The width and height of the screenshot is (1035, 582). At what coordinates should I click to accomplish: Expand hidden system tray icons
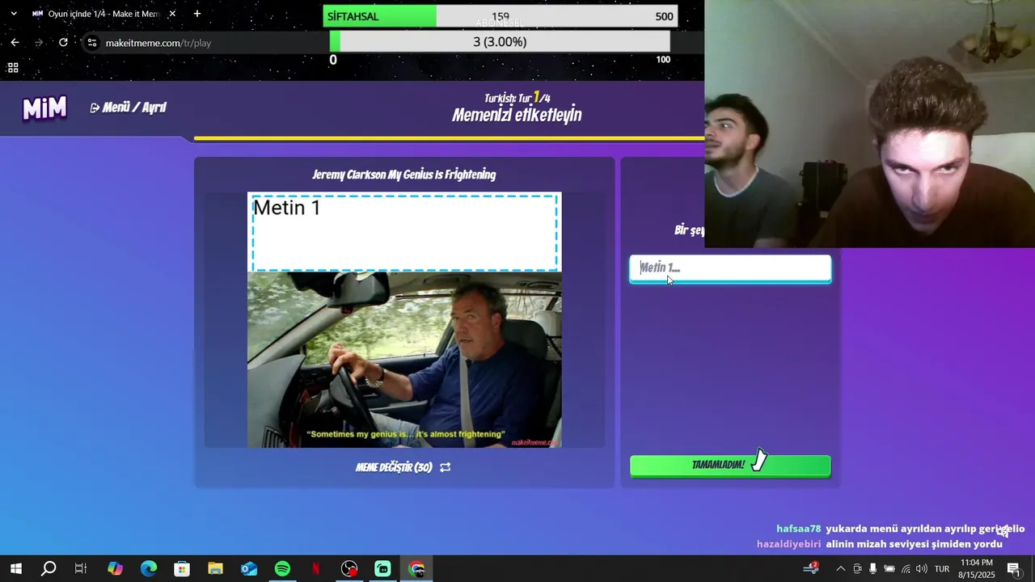pos(841,569)
